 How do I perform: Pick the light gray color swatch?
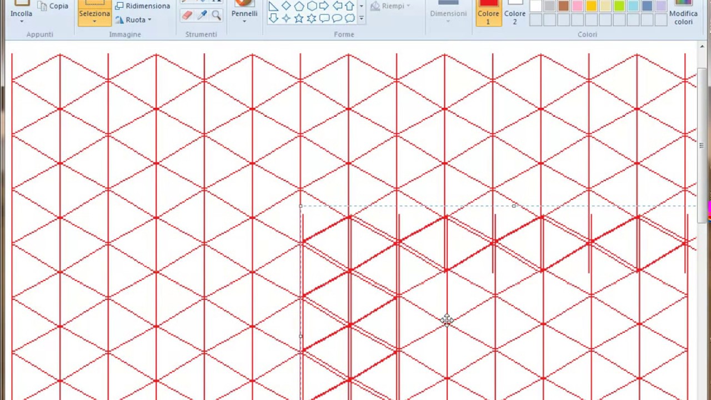pos(549,6)
